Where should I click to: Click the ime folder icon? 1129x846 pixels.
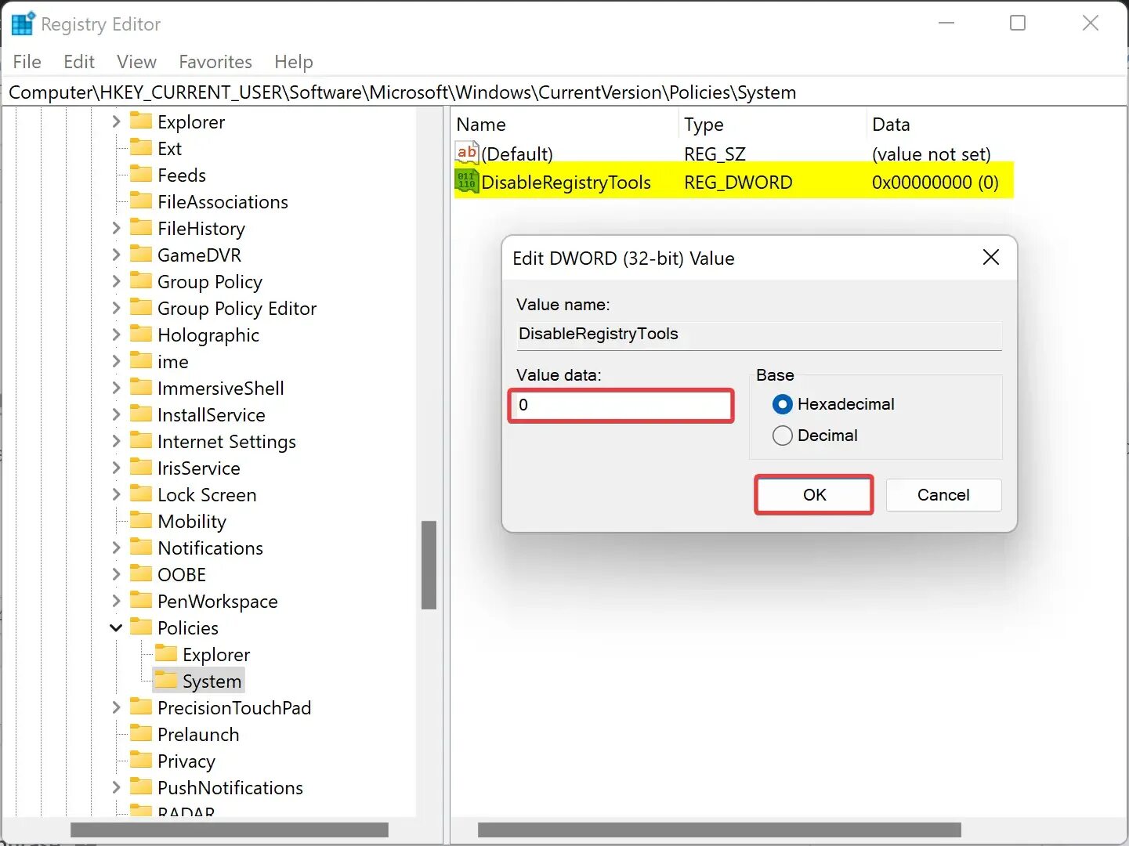pos(141,360)
